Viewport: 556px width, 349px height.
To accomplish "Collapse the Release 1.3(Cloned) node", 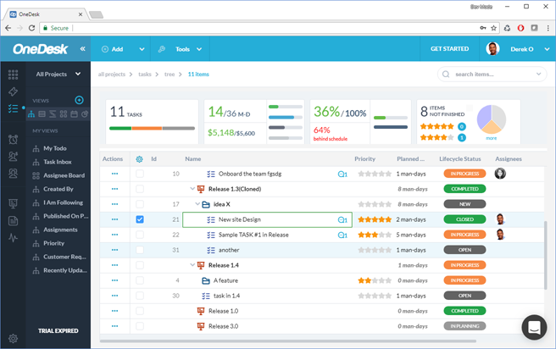I will [192, 189].
